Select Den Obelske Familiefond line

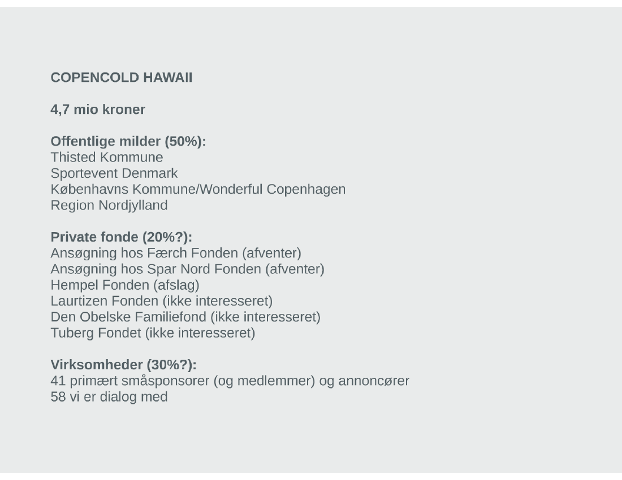click(x=185, y=317)
